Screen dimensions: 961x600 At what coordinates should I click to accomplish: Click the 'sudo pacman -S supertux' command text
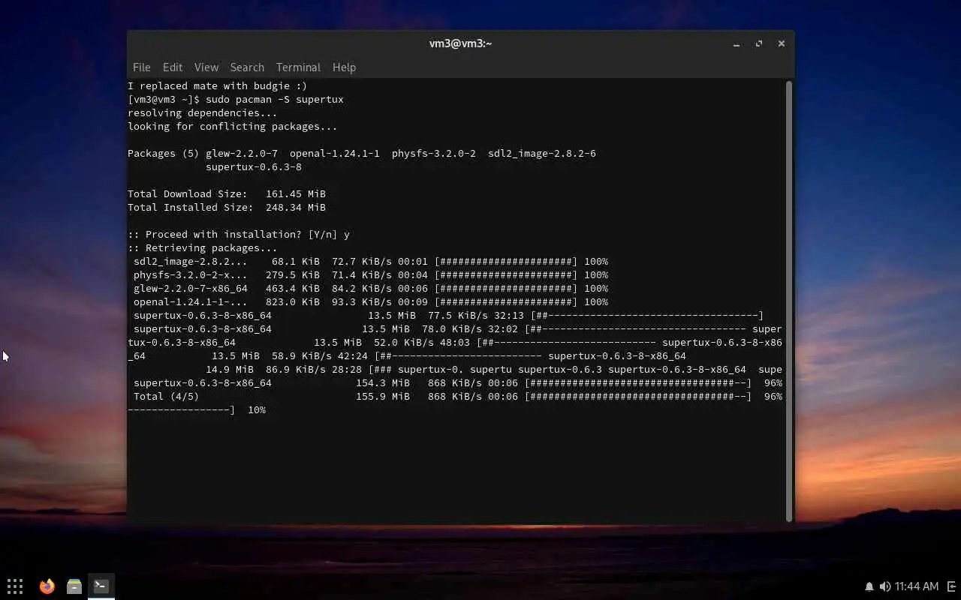tap(275, 99)
